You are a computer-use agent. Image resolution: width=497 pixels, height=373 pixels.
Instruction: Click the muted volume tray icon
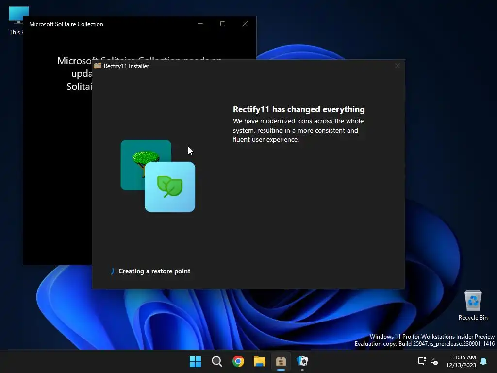434,361
